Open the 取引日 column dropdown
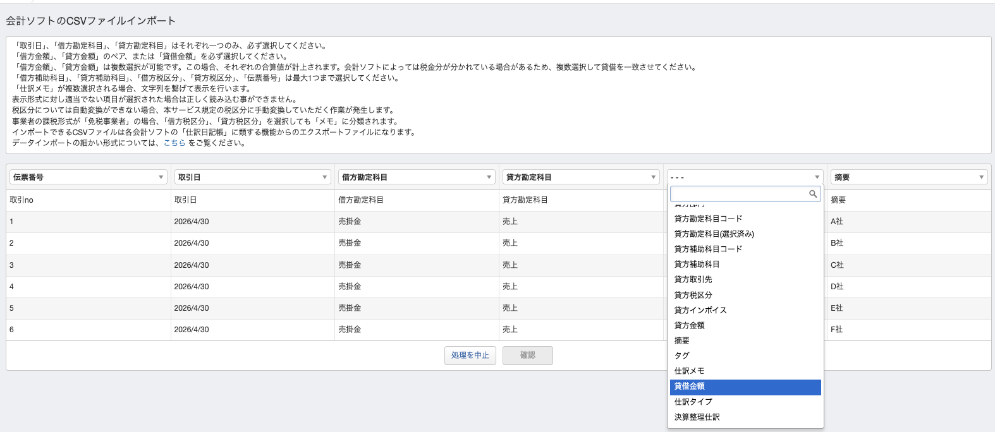995x432 pixels. click(x=252, y=177)
